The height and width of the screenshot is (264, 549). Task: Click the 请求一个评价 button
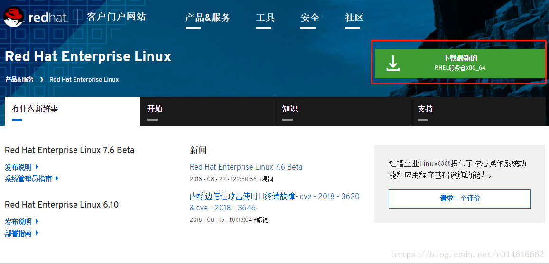click(x=460, y=199)
